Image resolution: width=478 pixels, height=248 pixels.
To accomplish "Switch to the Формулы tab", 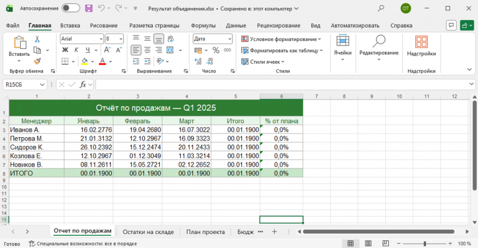I will 203,26.
